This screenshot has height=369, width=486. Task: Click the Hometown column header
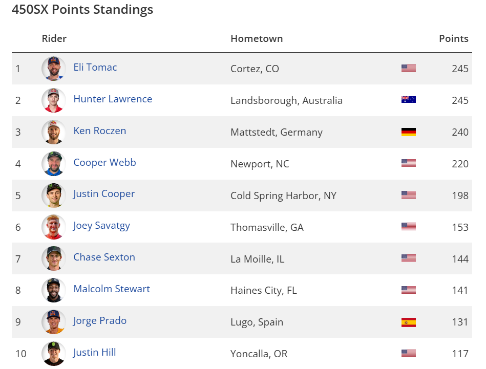point(257,38)
